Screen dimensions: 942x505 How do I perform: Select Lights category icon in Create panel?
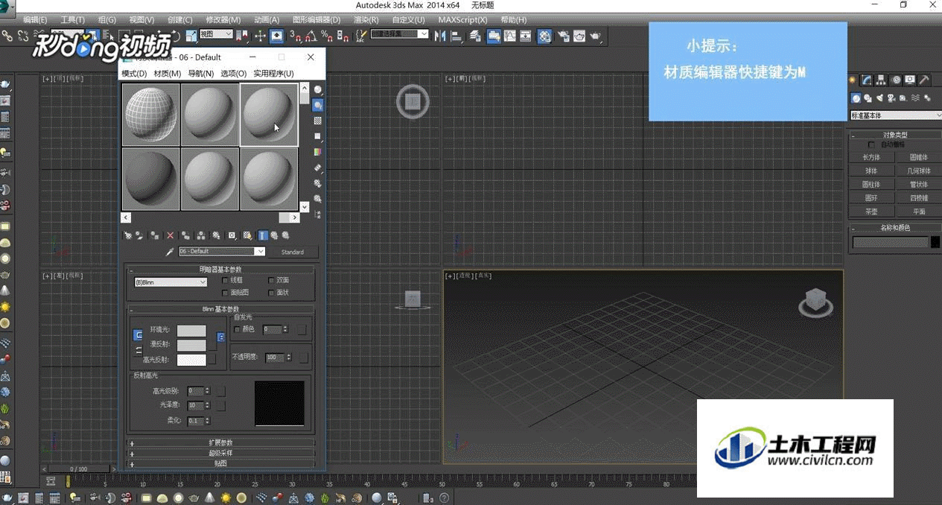(880, 98)
